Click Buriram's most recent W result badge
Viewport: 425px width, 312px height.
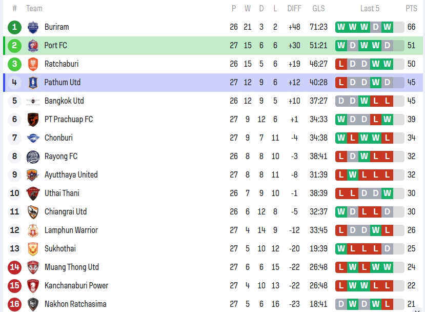coord(387,27)
